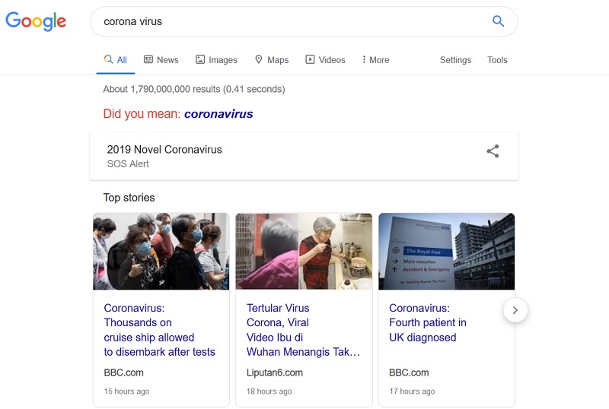This screenshot has width=609, height=409.
Task: Open the cruise ship disembark story headline
Action: [x=159, y=330]
